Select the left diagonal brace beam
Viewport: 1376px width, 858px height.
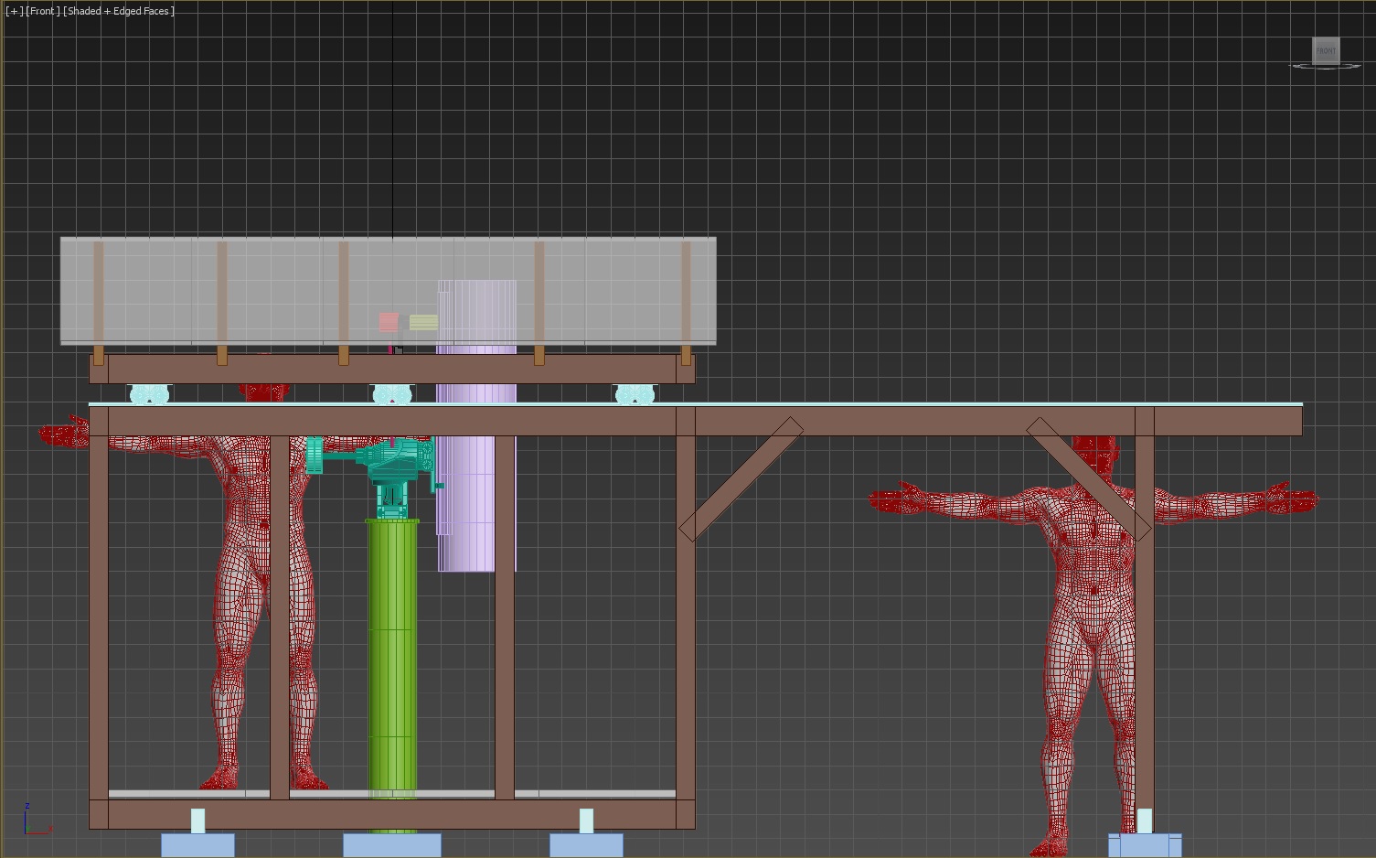coord(741,479)
